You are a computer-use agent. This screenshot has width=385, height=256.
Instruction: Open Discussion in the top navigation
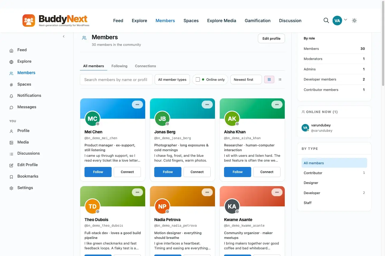click(290, 21)
